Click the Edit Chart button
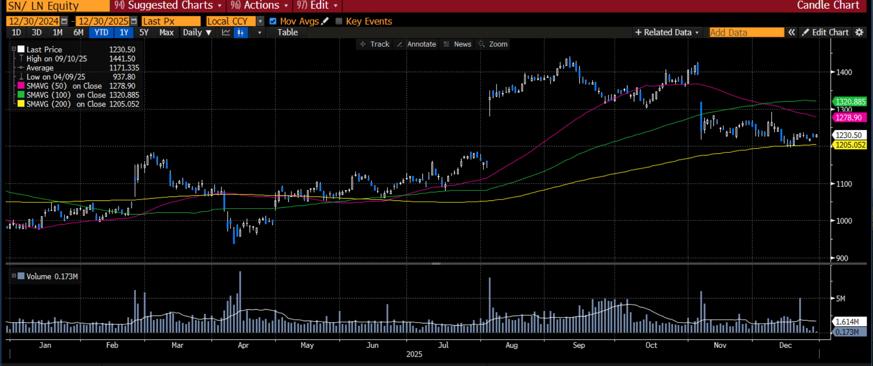873x366 pixels. click(x=825, y=32)
